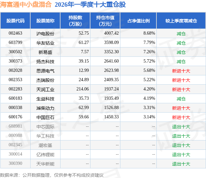Viewport: 206px width, 178px height.
Task: Select stock code 002353
Action: 15,80
